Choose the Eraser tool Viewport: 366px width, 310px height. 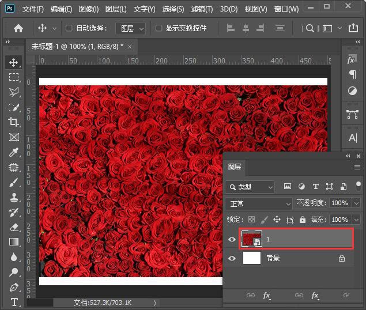(14, 227)
